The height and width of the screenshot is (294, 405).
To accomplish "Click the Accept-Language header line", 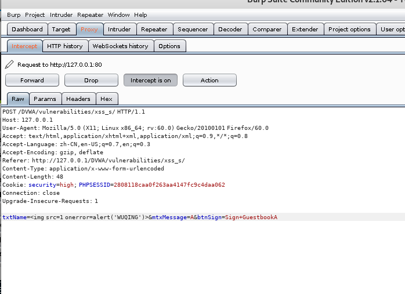I will click(x=76, y=144).
